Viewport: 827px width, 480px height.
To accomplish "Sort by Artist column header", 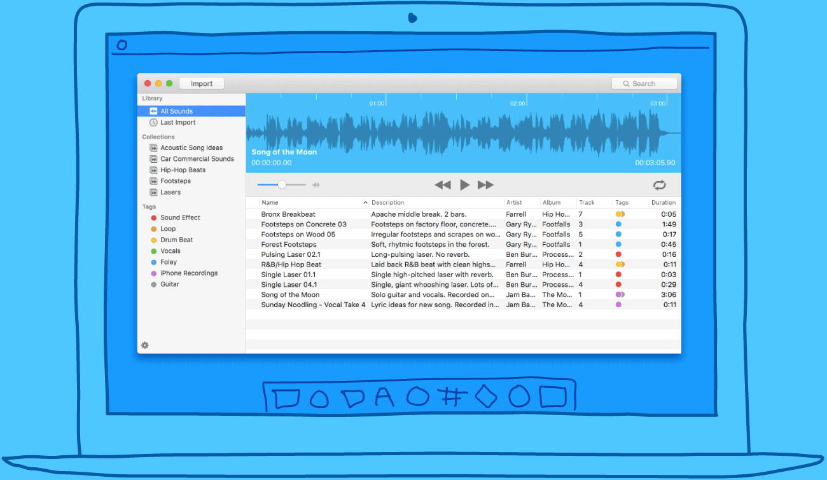I will pyautogui.click(x=522, y=203).
